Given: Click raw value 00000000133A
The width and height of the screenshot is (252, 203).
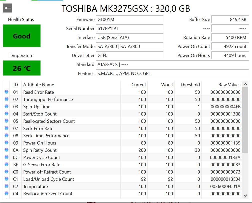Looking at the screenshot, I should [225, 157].
